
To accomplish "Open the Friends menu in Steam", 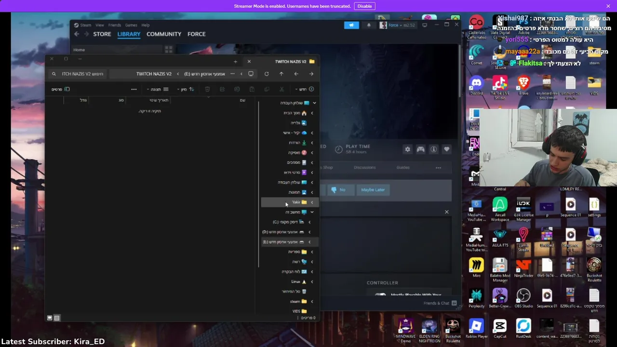I will click(115, 25).
